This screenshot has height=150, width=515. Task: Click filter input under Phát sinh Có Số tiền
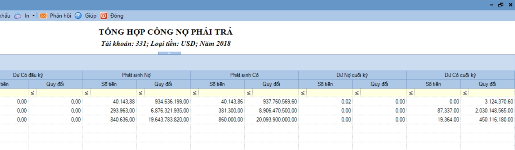(x=221, y=93)
